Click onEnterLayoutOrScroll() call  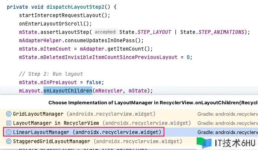55,24
